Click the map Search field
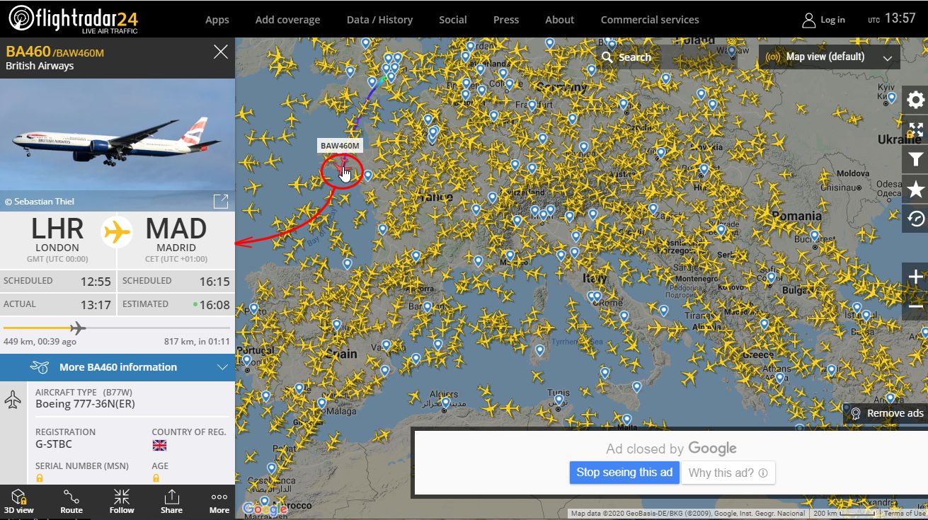Screen dimensions: 928x520 [x=665, y=57]
